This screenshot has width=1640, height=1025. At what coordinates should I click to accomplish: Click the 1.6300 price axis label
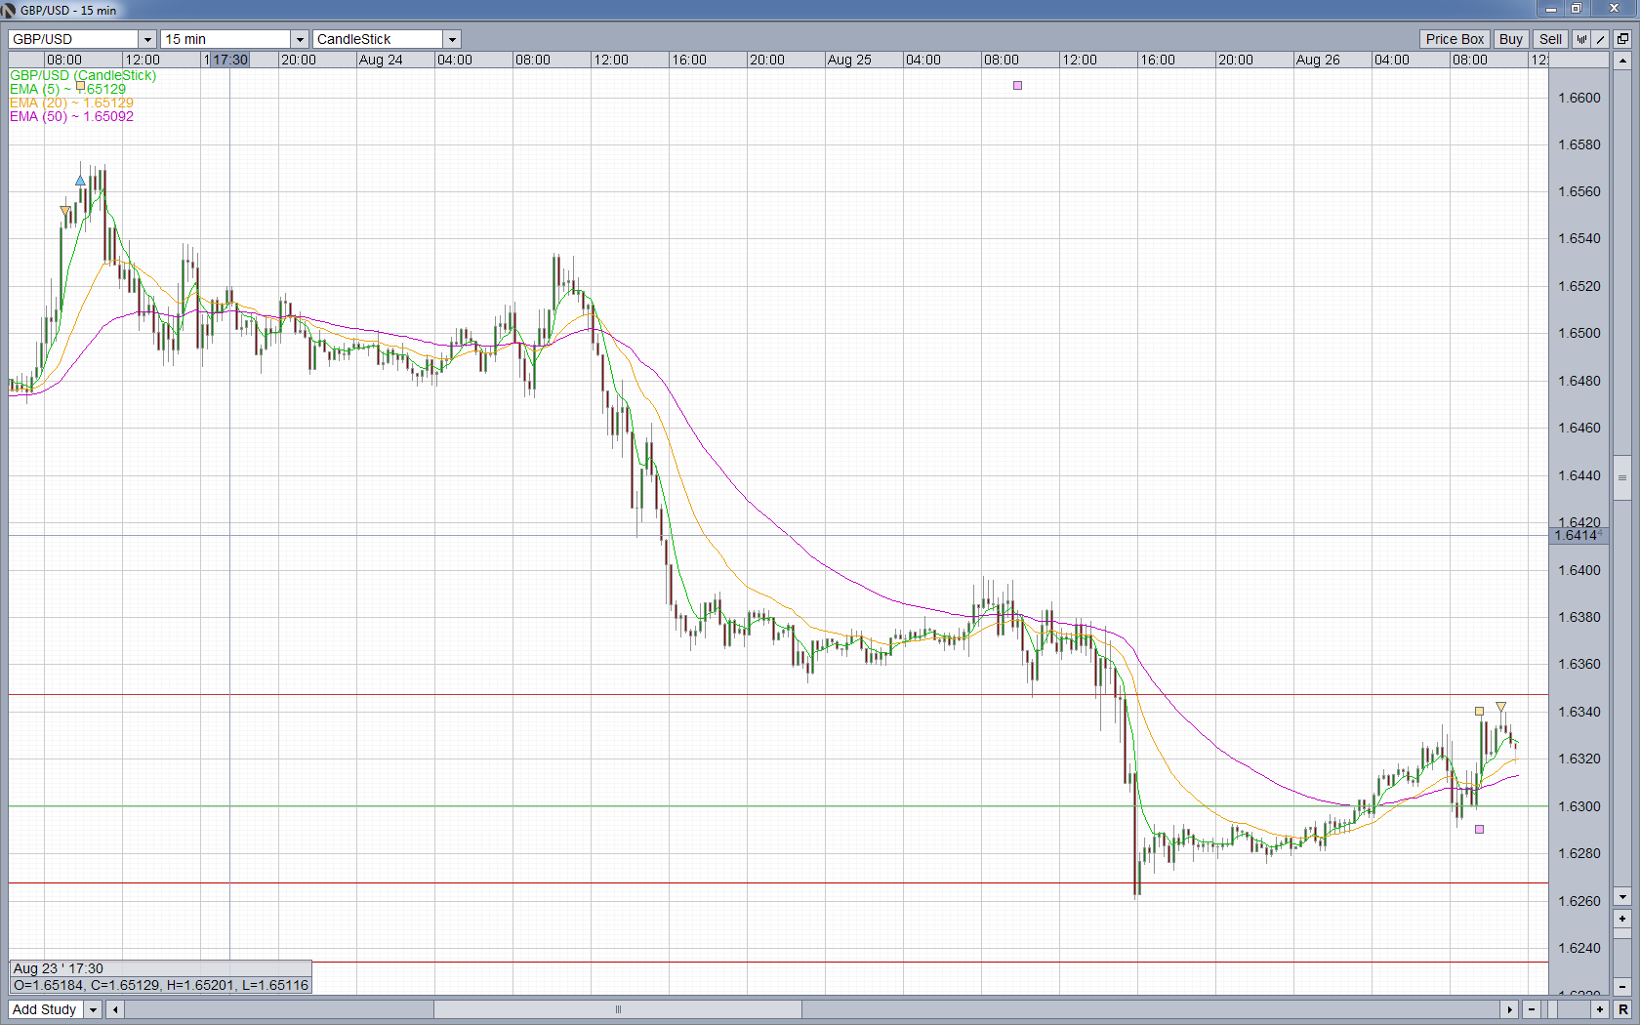[x=1579, y=806]
